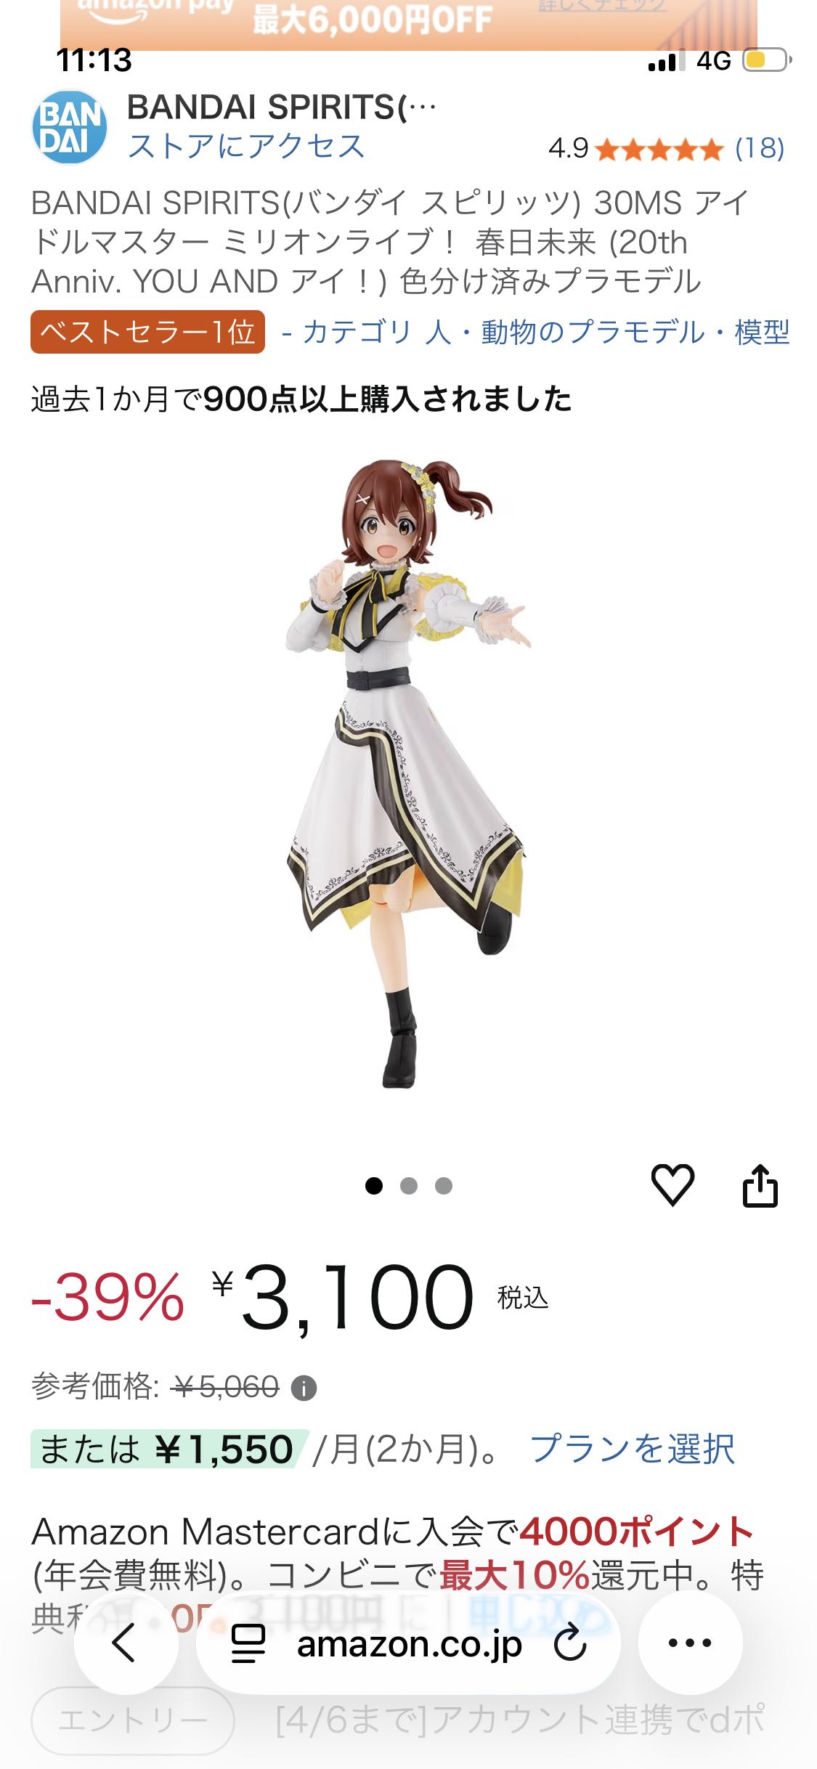
Task: Open カテゴリ 人・動物のプラモデル・模型 link
Action: 546,333
